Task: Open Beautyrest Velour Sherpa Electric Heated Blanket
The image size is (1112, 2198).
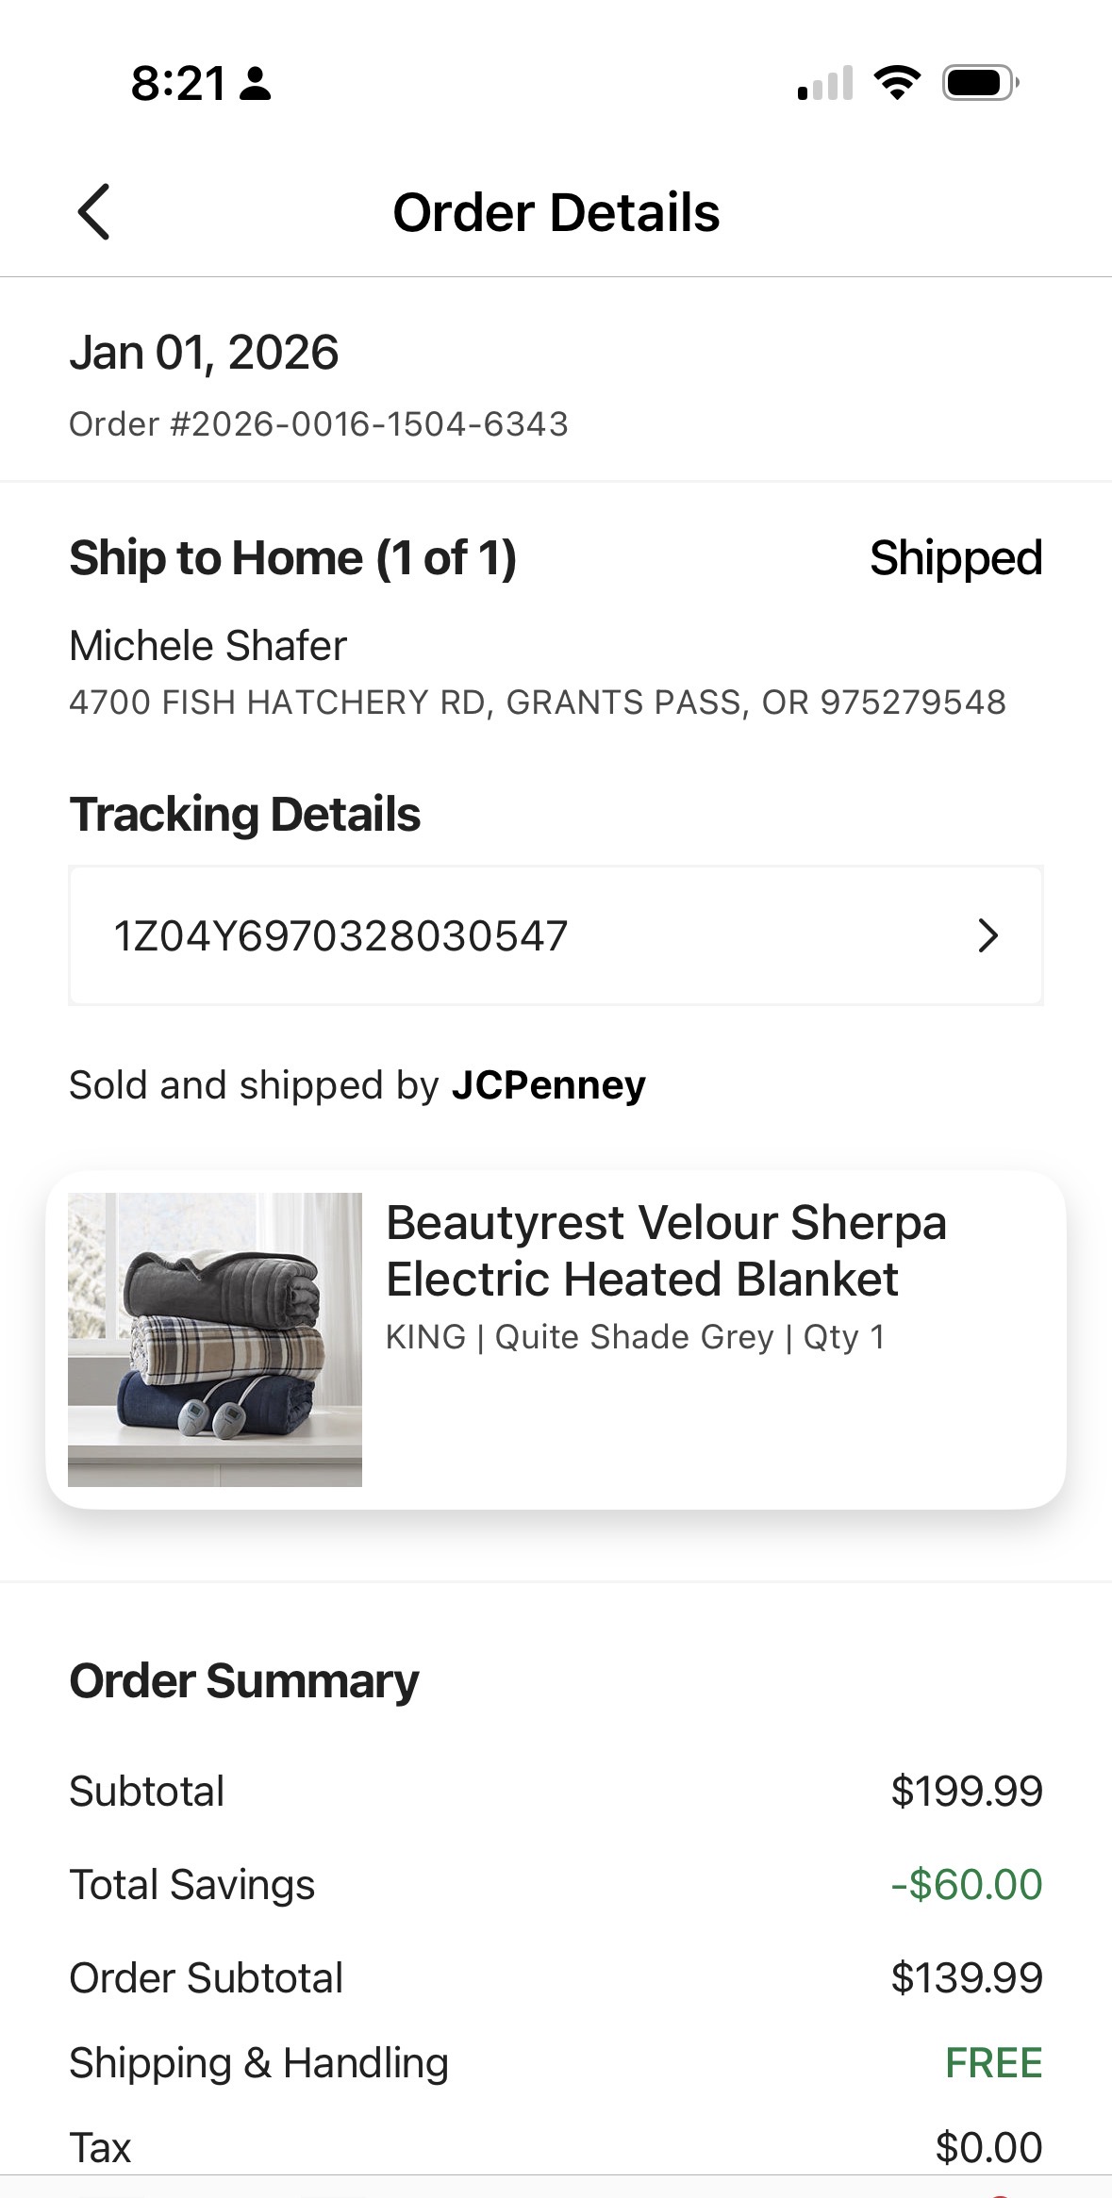Action: [x=666, y=1250]
